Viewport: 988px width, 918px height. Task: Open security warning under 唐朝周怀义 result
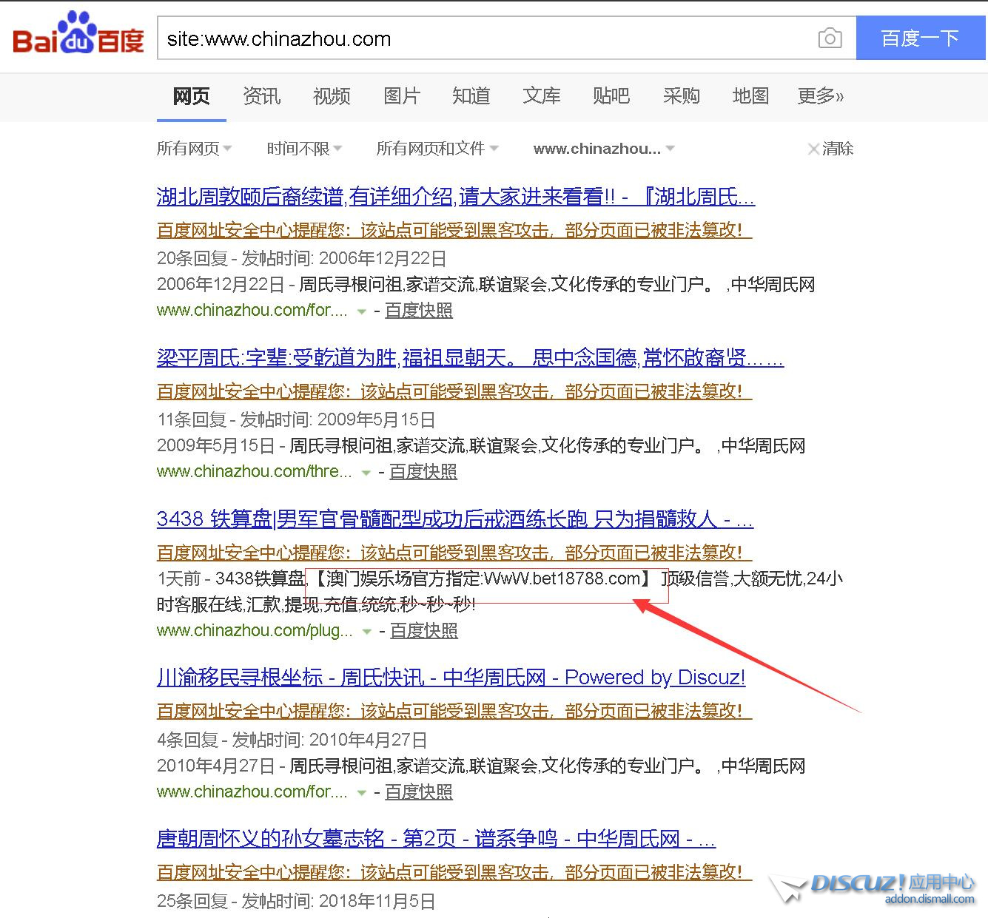454,872
